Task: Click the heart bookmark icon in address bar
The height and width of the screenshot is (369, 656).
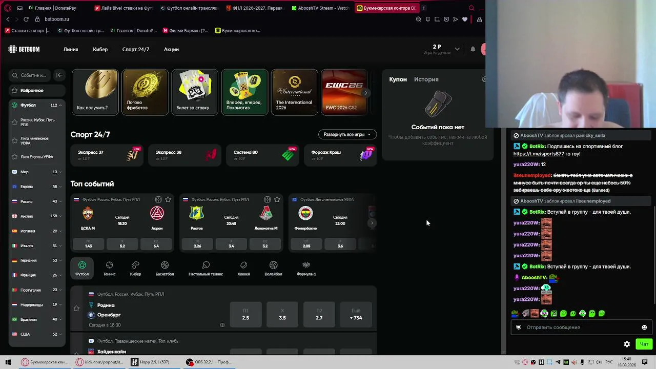Action: pyautogui.click(x=465, y=19)
